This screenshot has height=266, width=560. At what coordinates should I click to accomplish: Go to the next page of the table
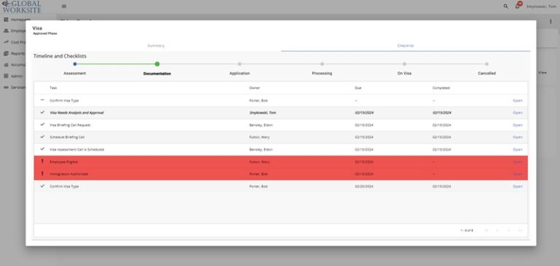click(509, 230)
